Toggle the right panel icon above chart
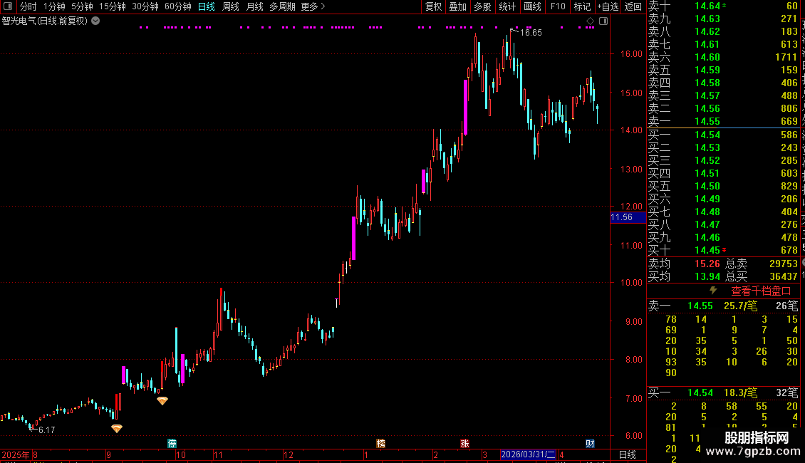Screen dimensions: 805x463 603,21
